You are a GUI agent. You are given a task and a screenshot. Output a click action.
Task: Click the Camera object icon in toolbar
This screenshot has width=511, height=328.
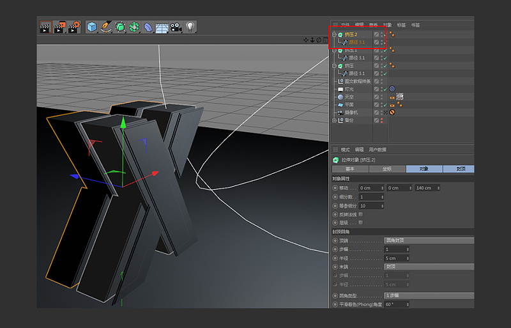[x=176, y=27]
